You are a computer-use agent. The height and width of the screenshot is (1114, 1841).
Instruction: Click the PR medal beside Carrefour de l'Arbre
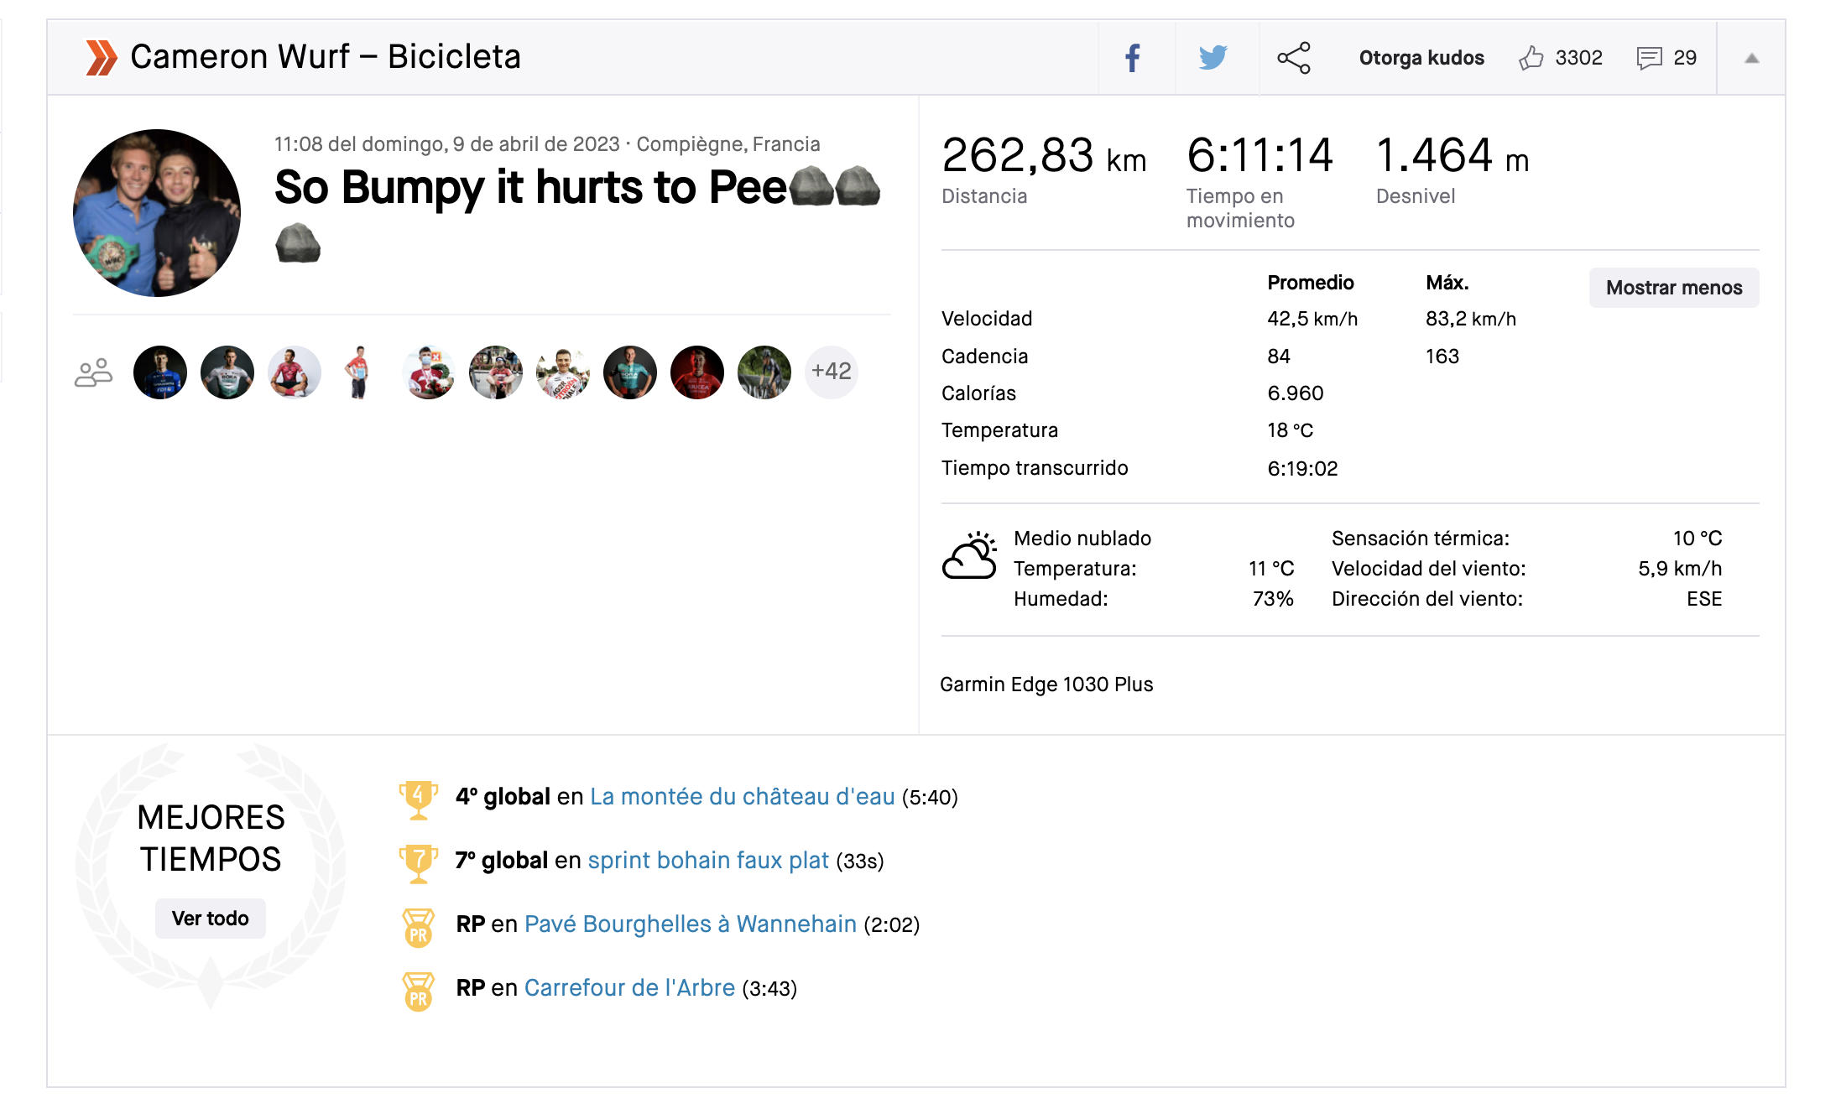coord(418,991)
